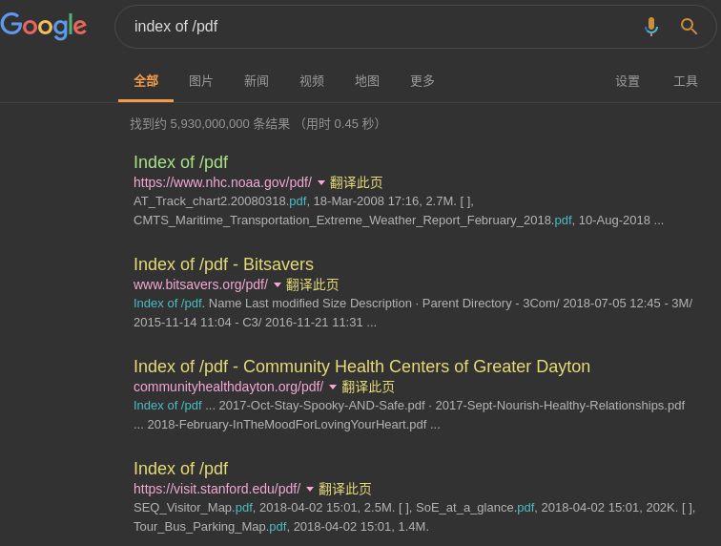Open Community Health Centers of Greater Dayton result
This screenshot has height=546, width=721.
361,367
